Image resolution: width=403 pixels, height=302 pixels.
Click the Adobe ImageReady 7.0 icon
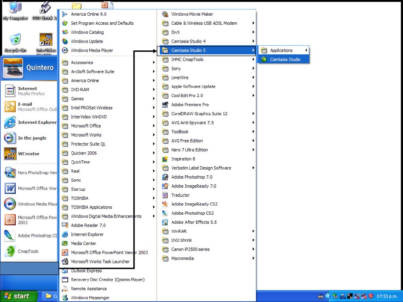coord(165,186)
